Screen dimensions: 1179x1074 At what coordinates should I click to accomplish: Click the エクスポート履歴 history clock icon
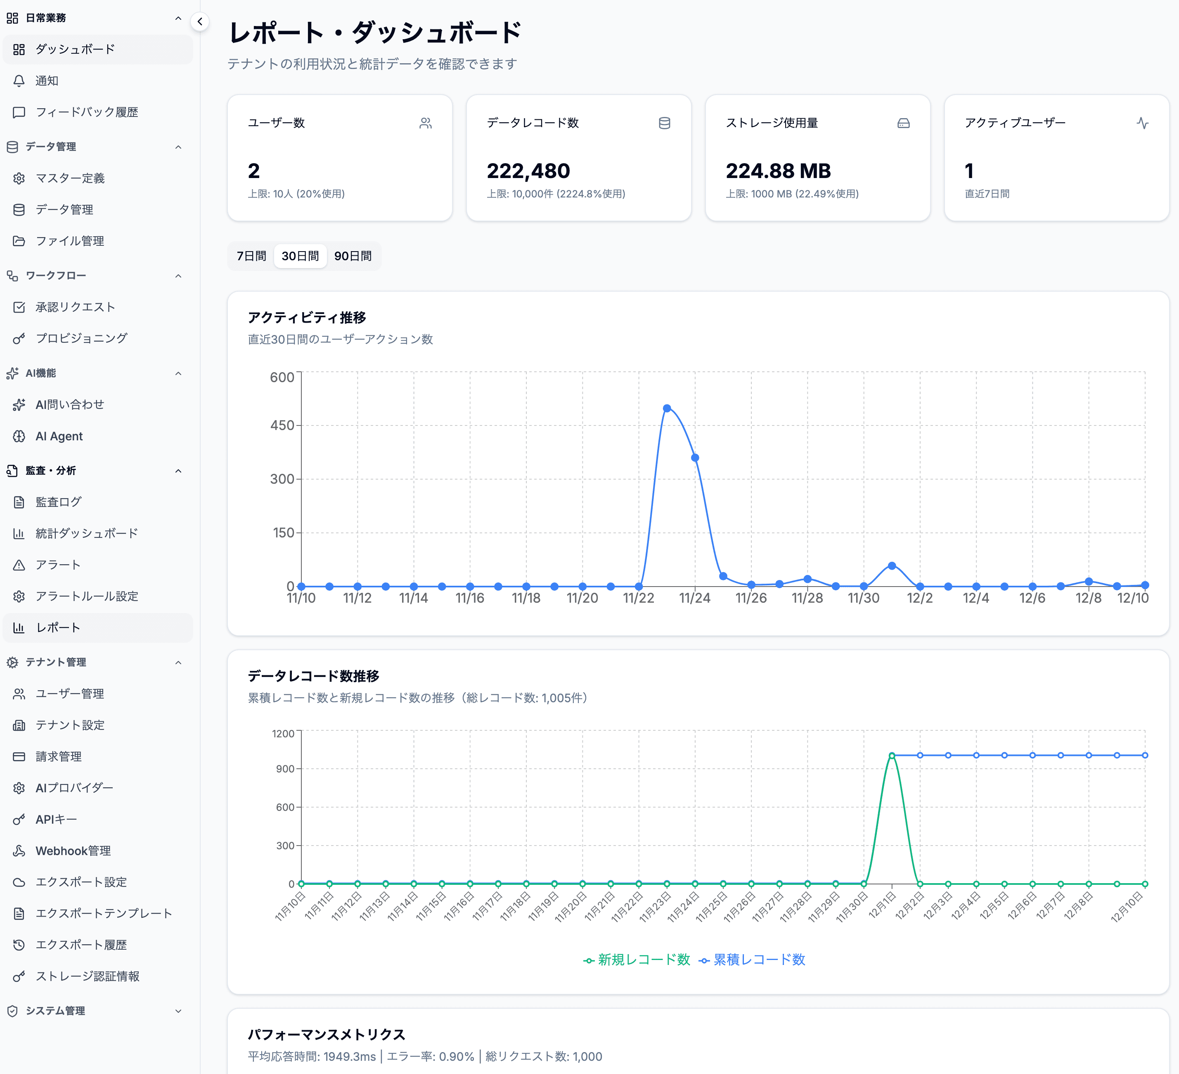19,945
